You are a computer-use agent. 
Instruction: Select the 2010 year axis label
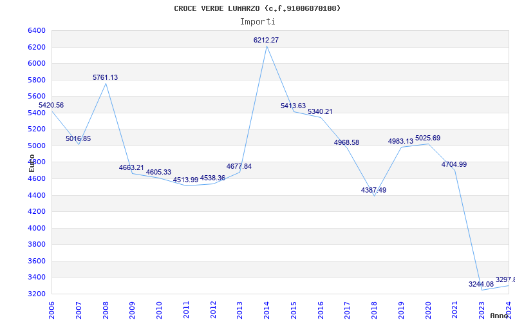click(159, 310)
